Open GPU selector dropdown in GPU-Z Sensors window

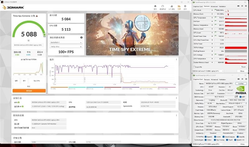click(x=208, y=71)
